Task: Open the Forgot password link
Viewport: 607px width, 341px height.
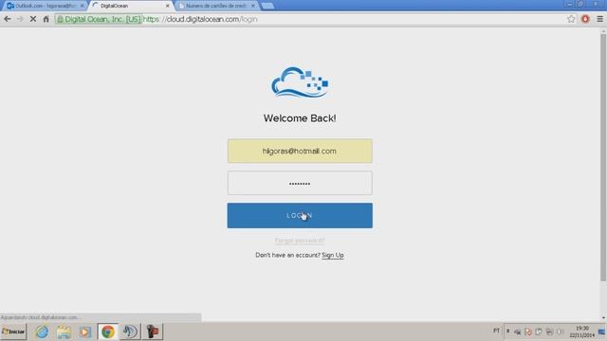Action: [300, 241]
